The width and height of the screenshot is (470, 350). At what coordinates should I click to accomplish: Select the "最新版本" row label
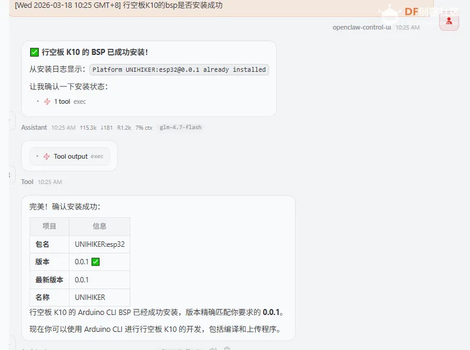[x=49, y=280]
